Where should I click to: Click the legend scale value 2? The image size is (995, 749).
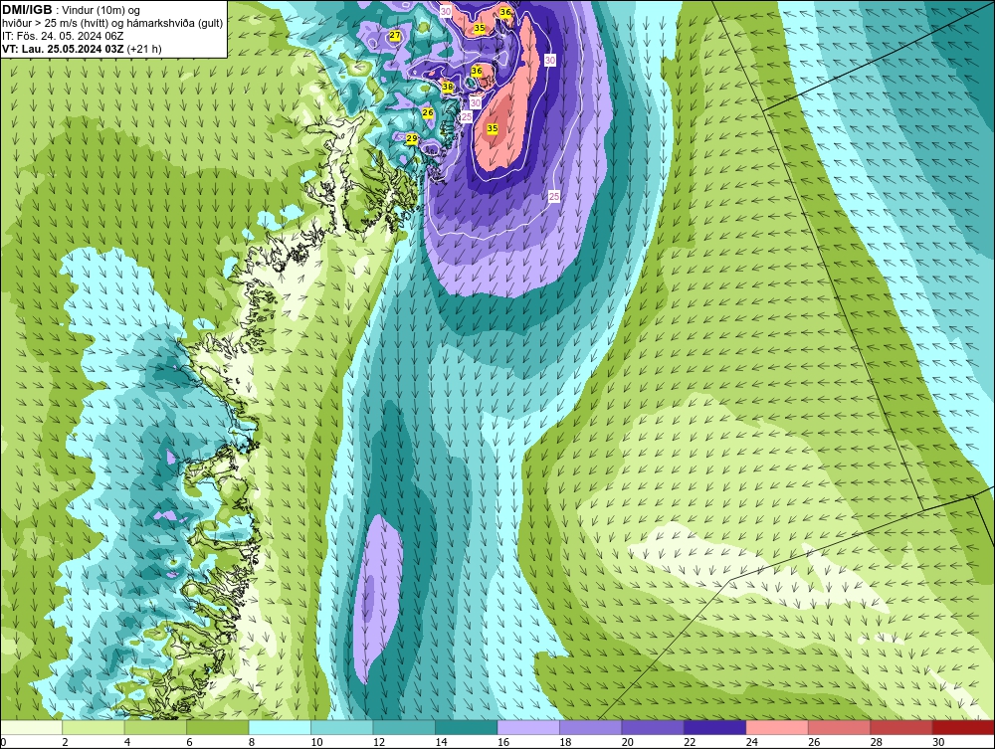66,742
